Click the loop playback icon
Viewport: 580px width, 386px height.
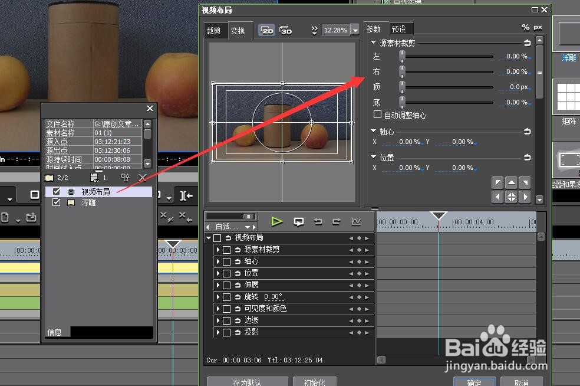point(298,221)
